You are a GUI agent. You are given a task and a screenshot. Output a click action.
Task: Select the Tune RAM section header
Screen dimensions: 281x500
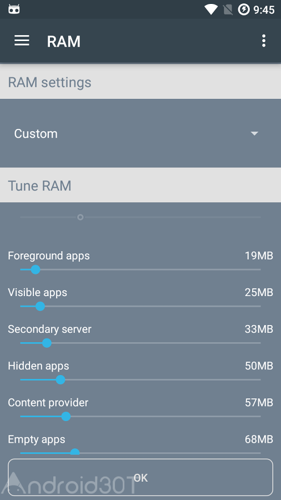click(140, 186)
